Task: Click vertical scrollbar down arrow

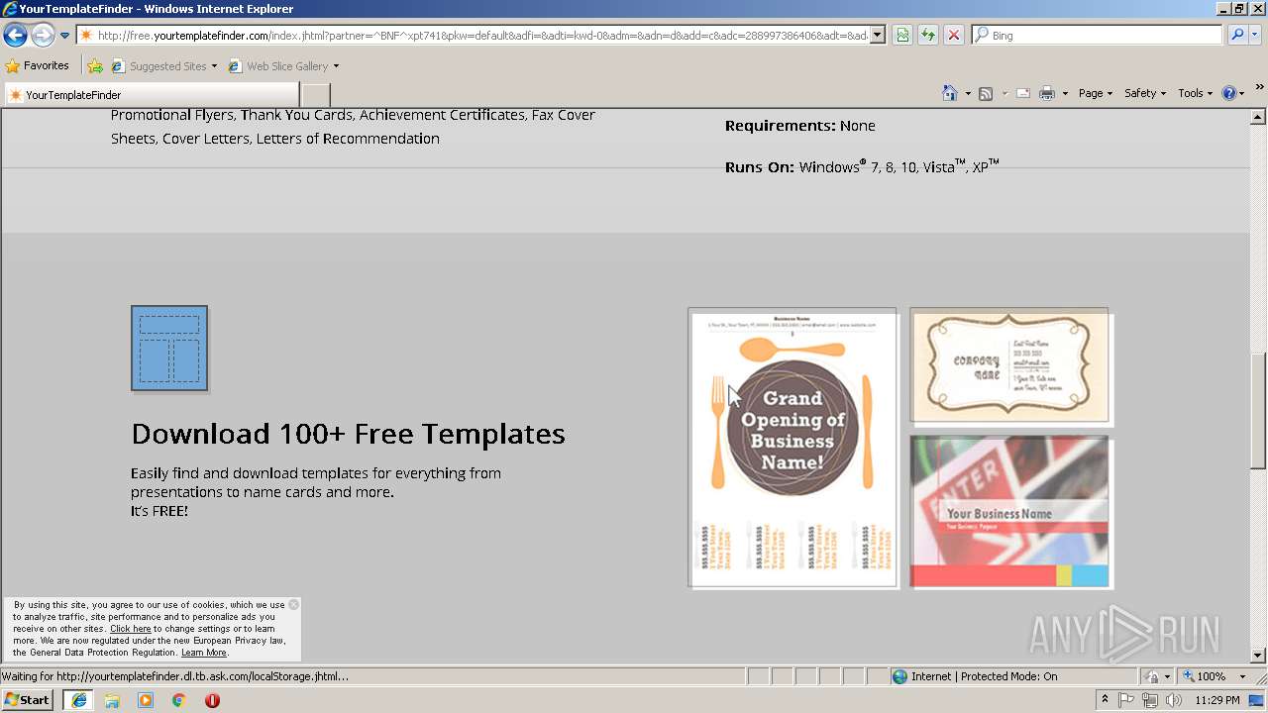Action: click(1258, 655)
